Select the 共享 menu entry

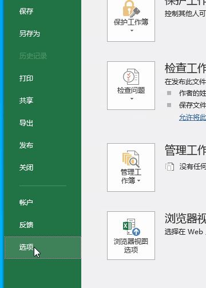click(26, 101)
